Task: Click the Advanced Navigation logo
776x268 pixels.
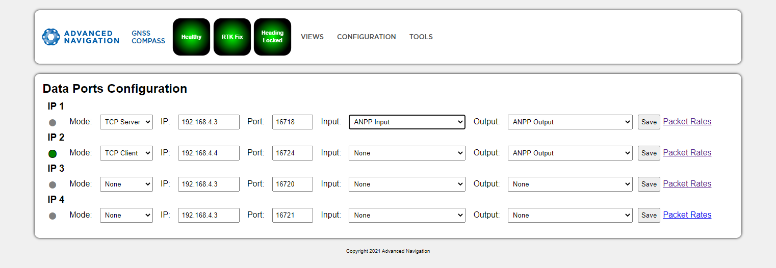Action: [x=81, y=37]
